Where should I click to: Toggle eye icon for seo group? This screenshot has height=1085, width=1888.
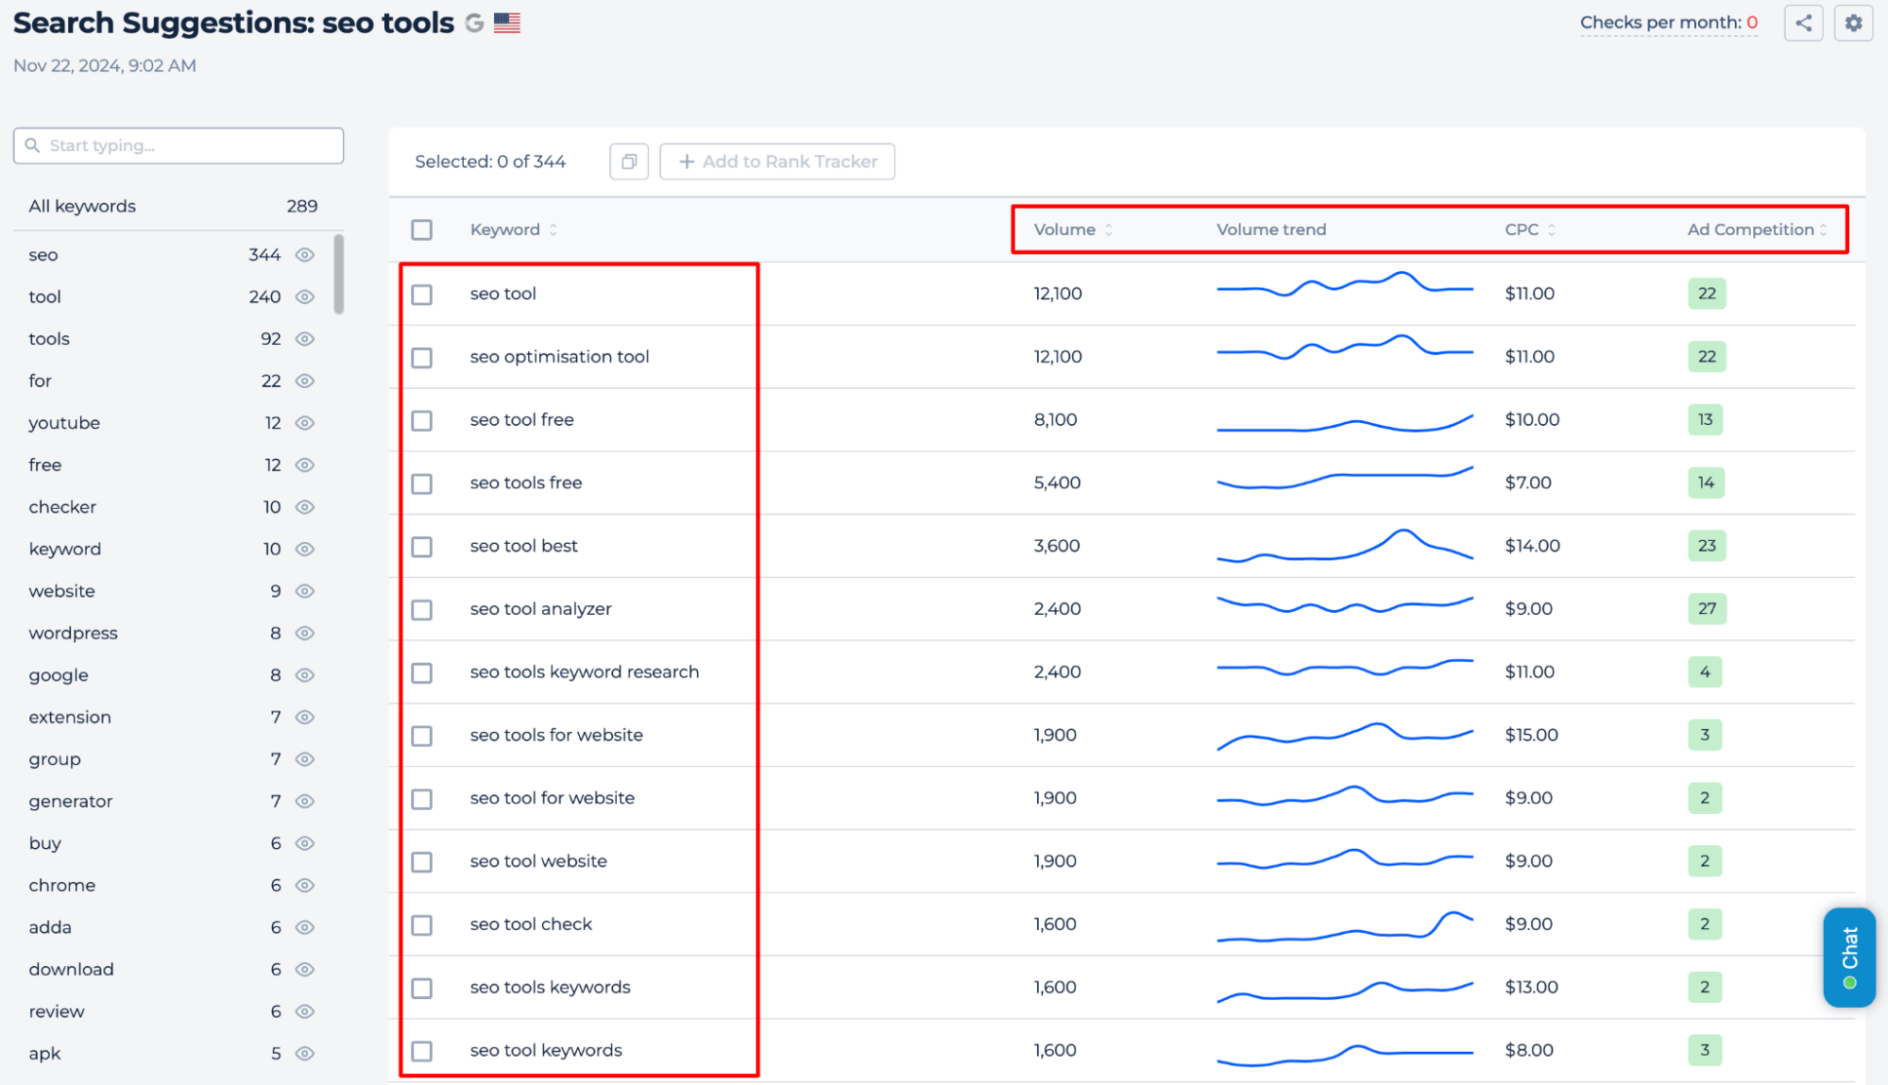(304, 255)
